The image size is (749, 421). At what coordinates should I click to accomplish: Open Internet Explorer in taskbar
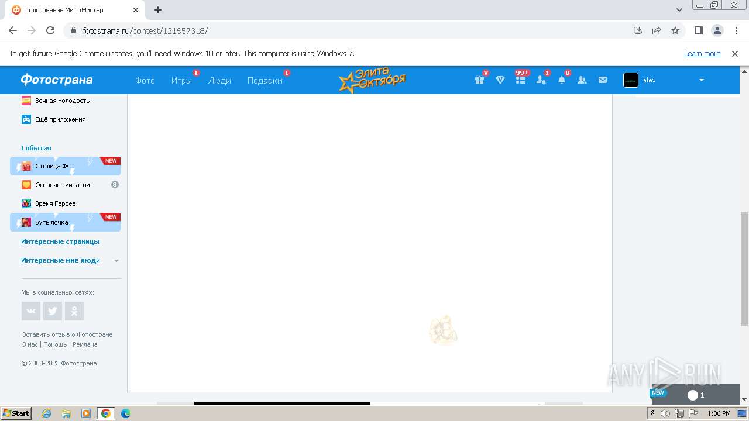[x=46, y=413]
